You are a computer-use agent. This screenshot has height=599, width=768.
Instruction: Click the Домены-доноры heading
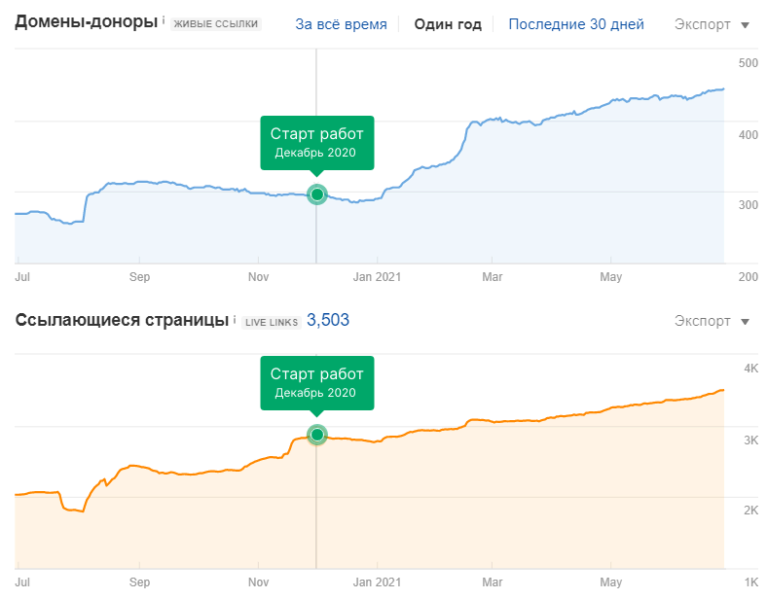click(x=86, y=22)
